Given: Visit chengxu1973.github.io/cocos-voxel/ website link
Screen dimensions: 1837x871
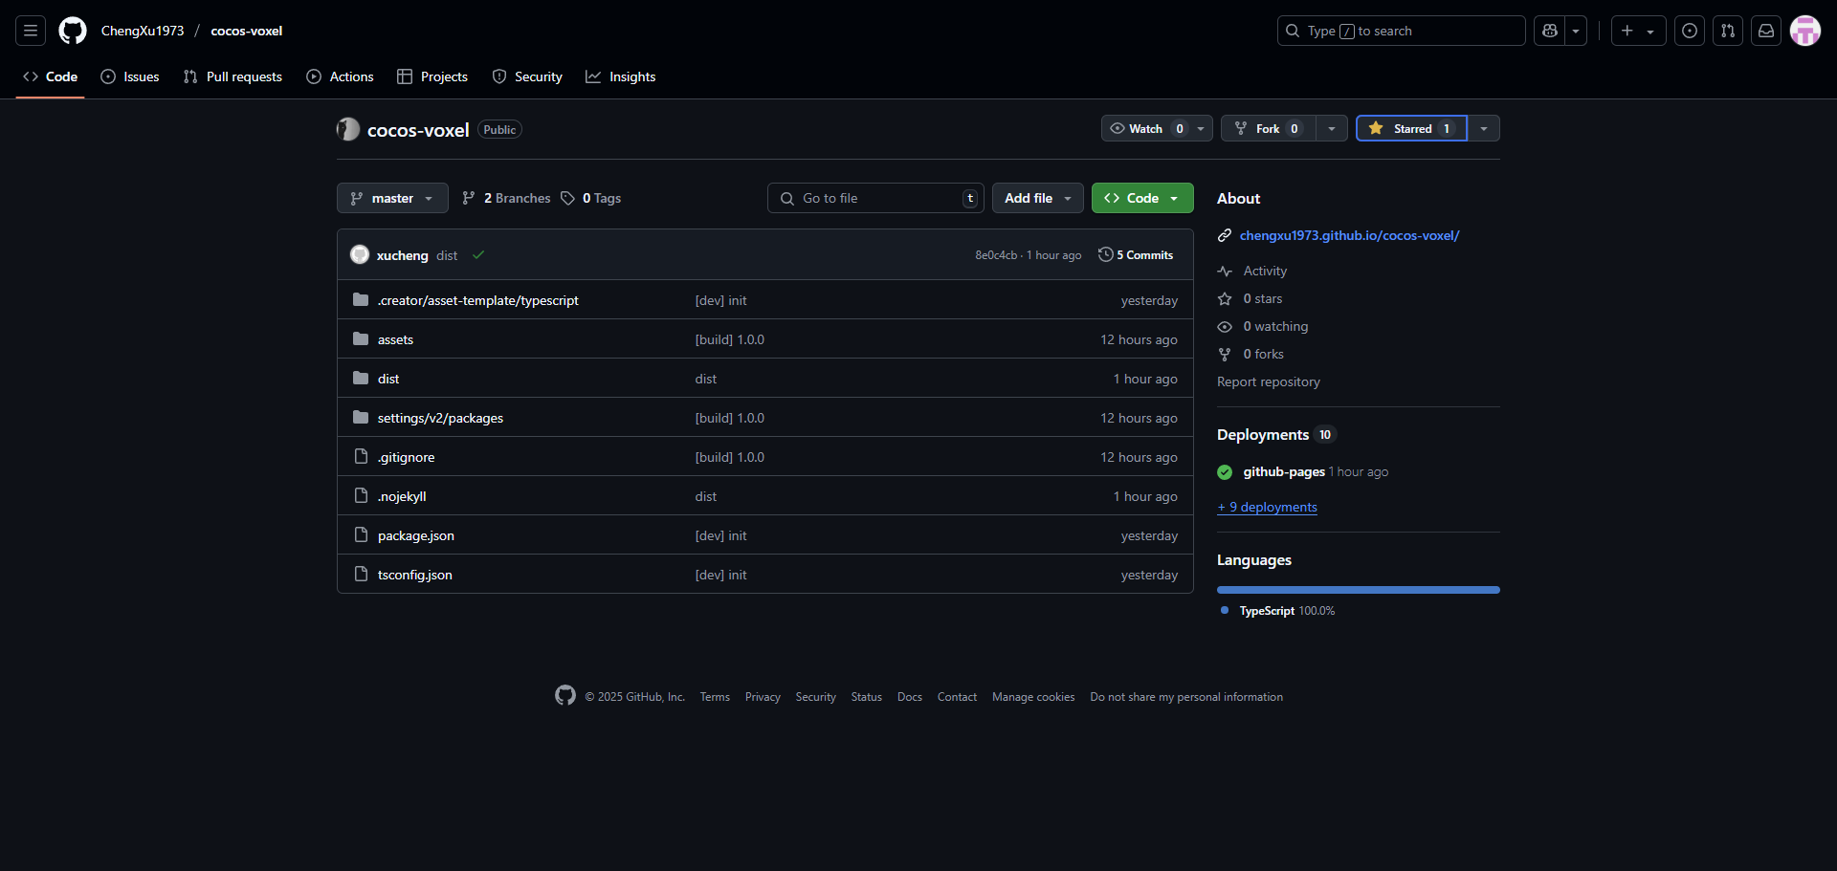Looking at the screenshot, I should click(x=1349, y=235).
